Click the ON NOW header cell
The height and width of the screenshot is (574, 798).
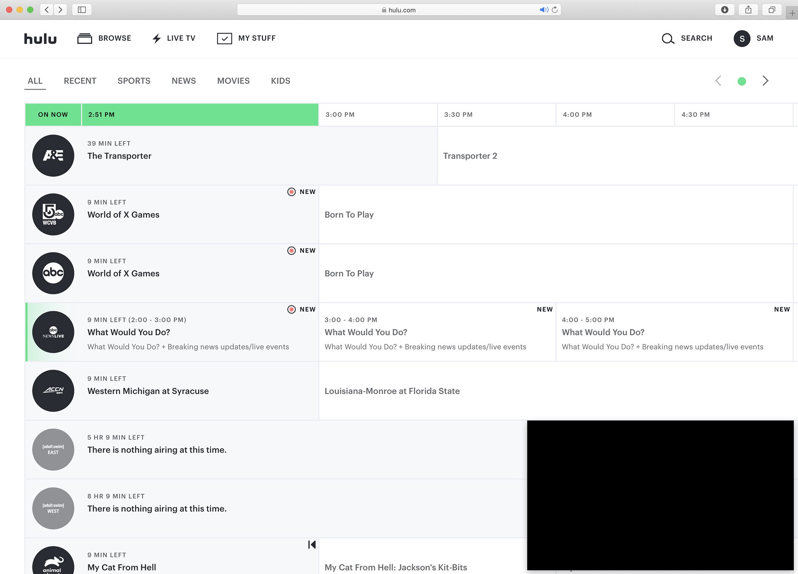[53, 114]
